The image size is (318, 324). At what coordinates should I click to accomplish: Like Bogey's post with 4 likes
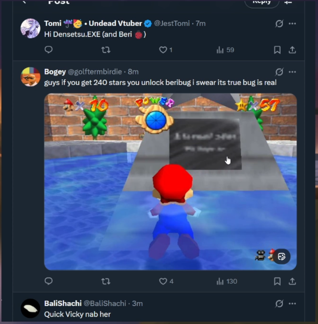pyautogui.click(x=166, y=281)
